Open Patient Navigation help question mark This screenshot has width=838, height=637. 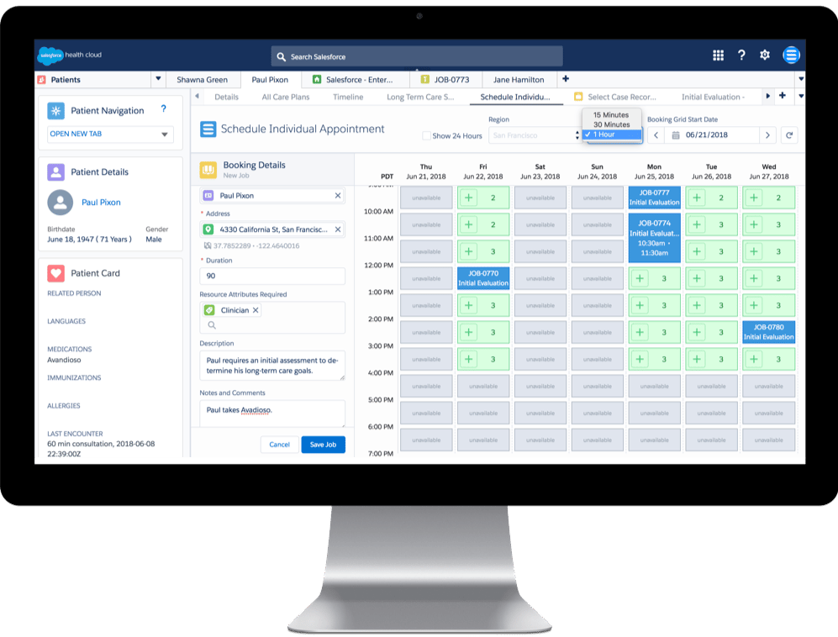click(164, 109)
